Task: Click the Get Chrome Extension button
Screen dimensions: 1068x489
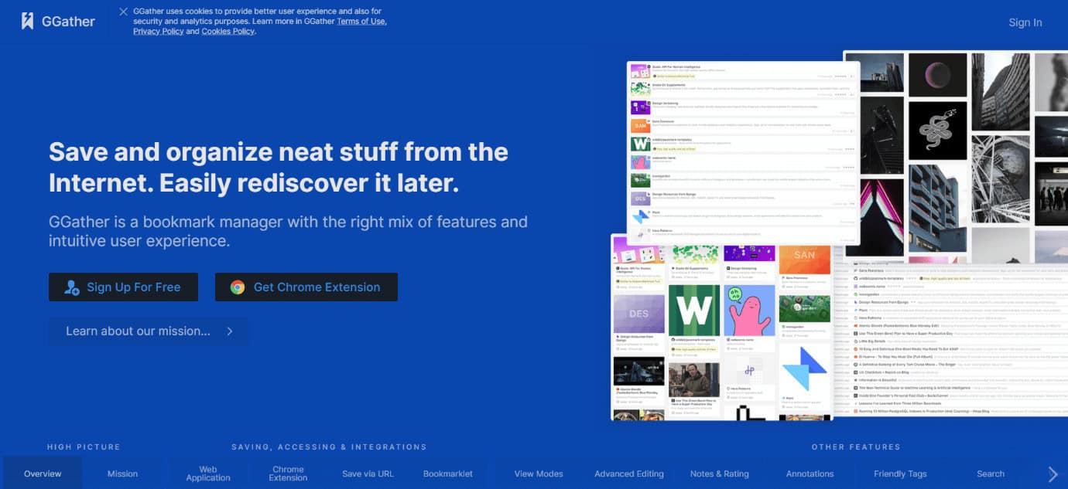Action: click(x=306, y=287)
